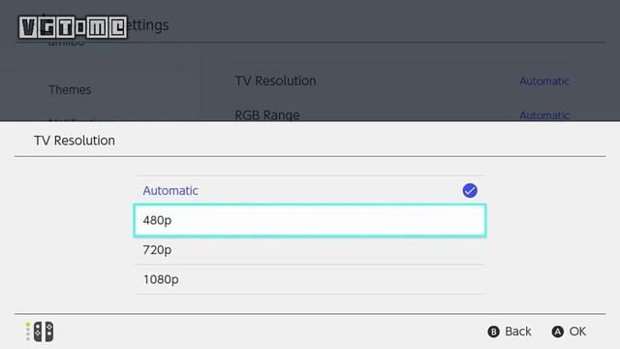
Task: Click the controller player indicator dots
Action: (28, 332)
